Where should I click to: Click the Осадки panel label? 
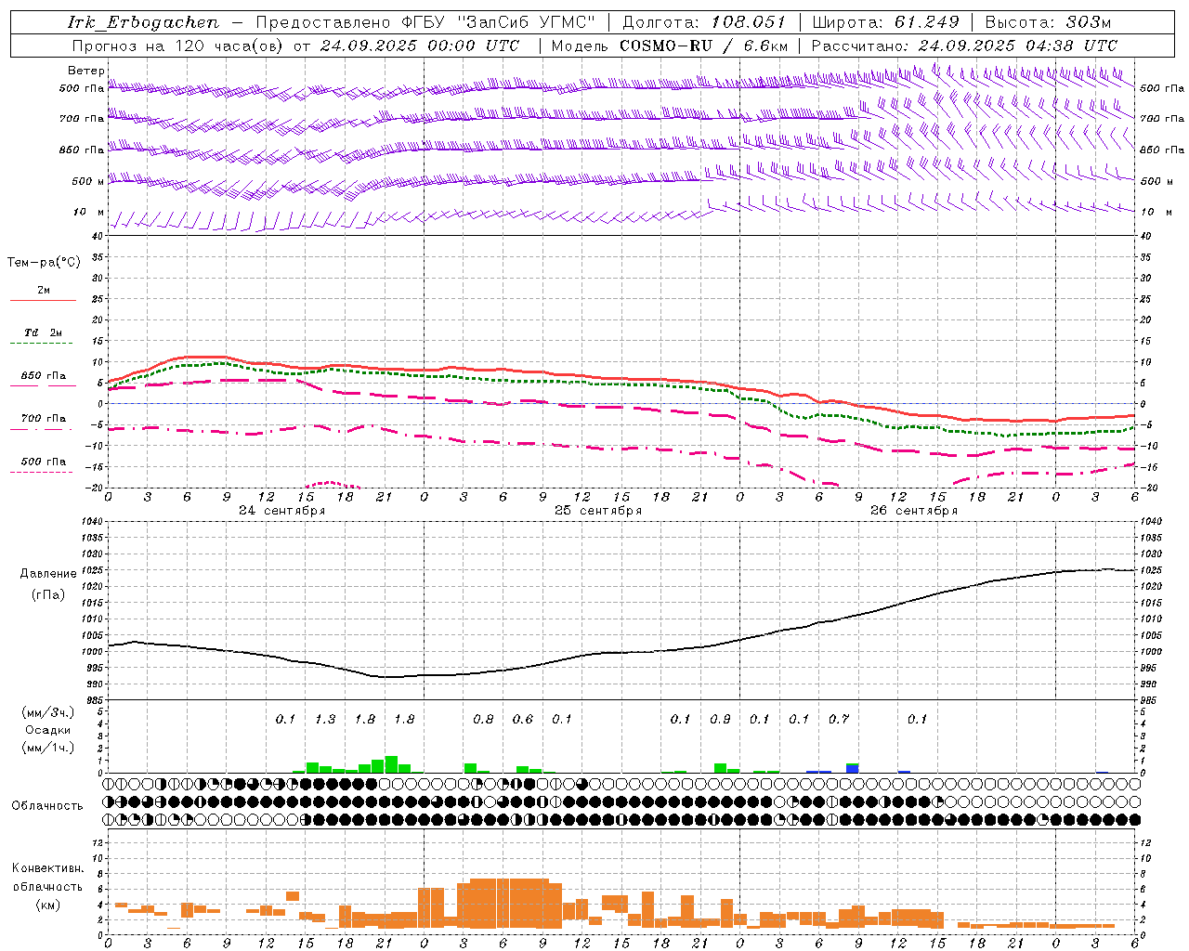[48, 730]
